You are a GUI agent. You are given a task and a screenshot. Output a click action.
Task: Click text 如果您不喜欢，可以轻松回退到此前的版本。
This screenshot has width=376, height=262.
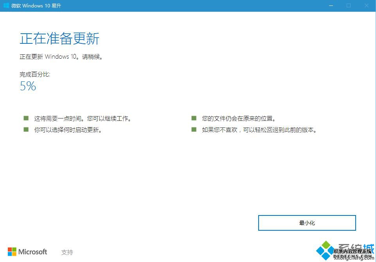259,130
